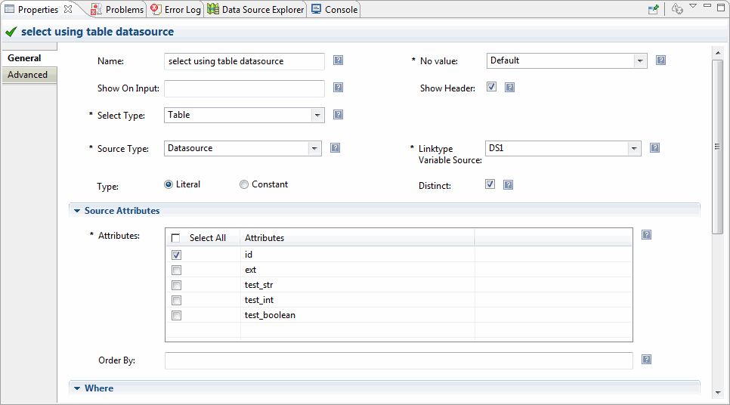Open help icon next to No value dropdown
Image resolution: width=730 pixels, height=405 pixels.
pos(660,60)
